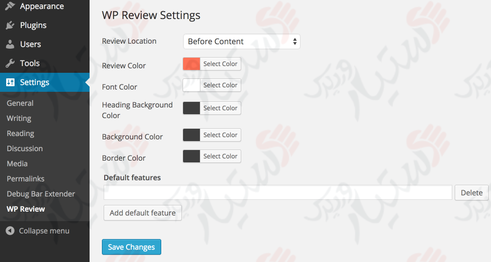Open the Review Location dropdown
491x262 pixels.
[241, 41]
